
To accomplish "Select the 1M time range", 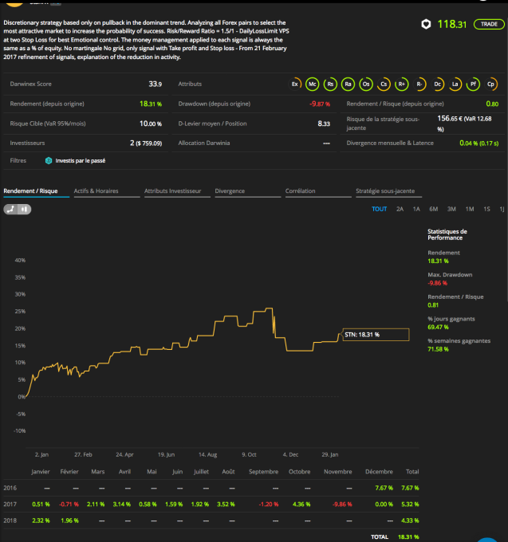I will pyautogui.click(x=470, y=209).
